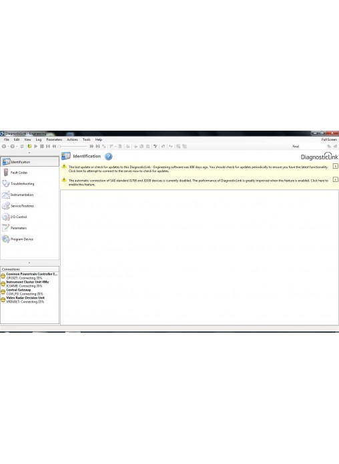339x464 pixels.
Task: Select the Program Device icon
Action: 5,239
